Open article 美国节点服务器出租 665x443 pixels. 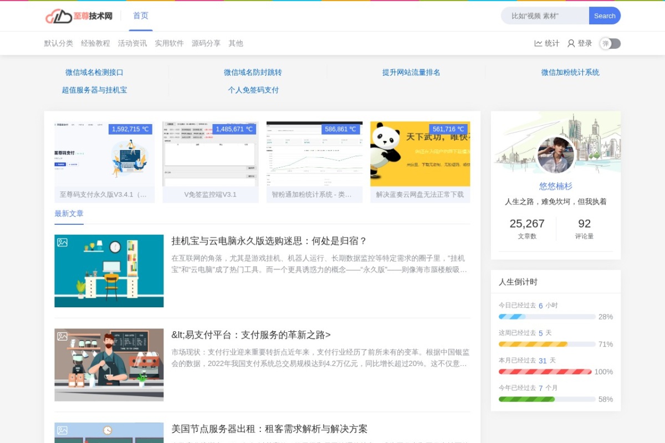(x=269, y=429)
